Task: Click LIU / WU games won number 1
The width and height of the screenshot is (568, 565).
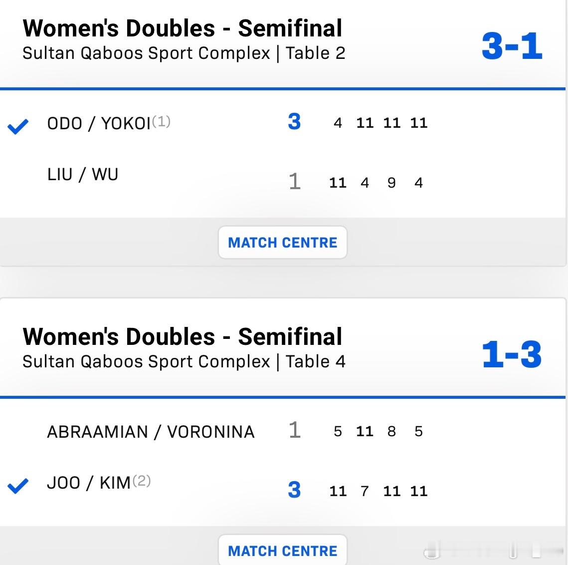Action: click(x=295, y=181)
